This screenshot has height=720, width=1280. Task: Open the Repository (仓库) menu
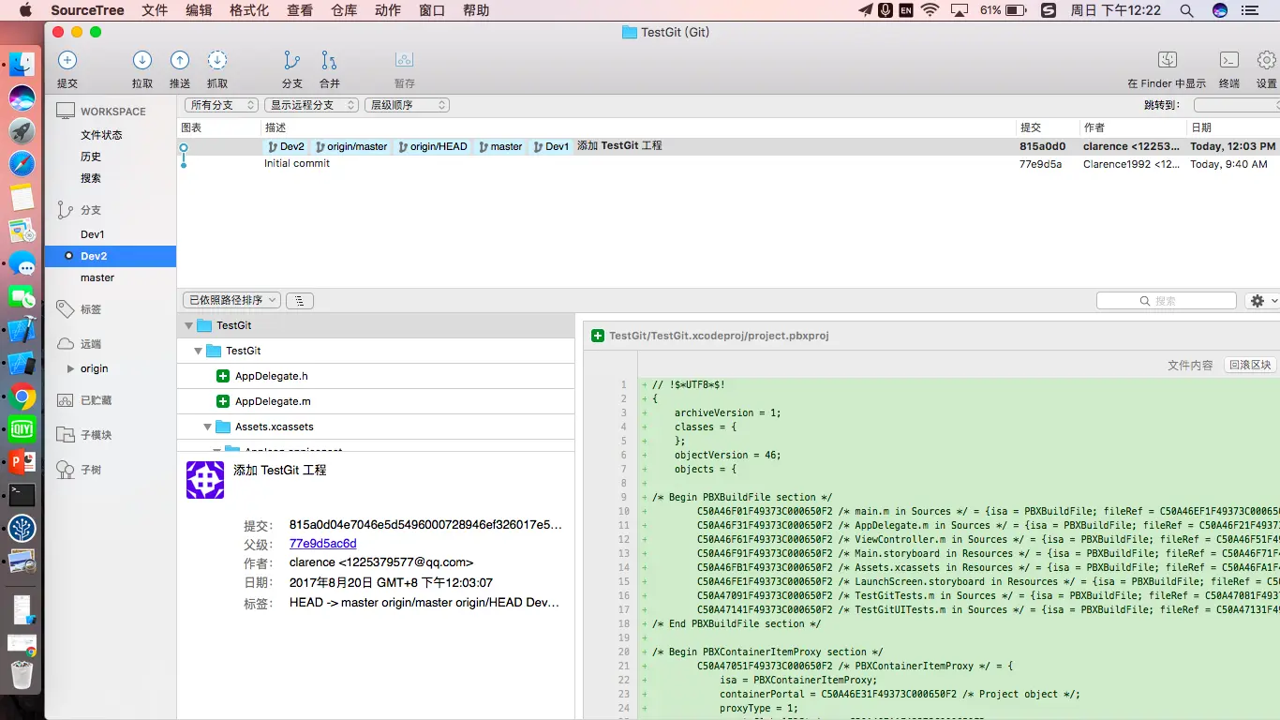click(344, 10)
